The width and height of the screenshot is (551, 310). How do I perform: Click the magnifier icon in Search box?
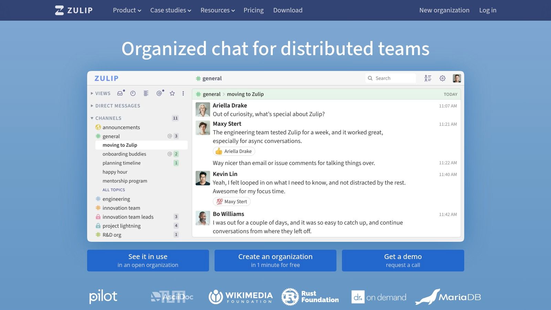click(x=370, y=78)
